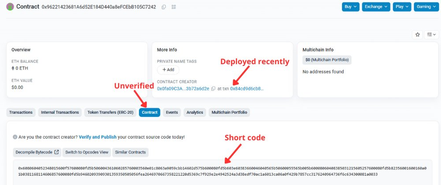
Task: Open the Play dropdown menu
Action: 402,7
